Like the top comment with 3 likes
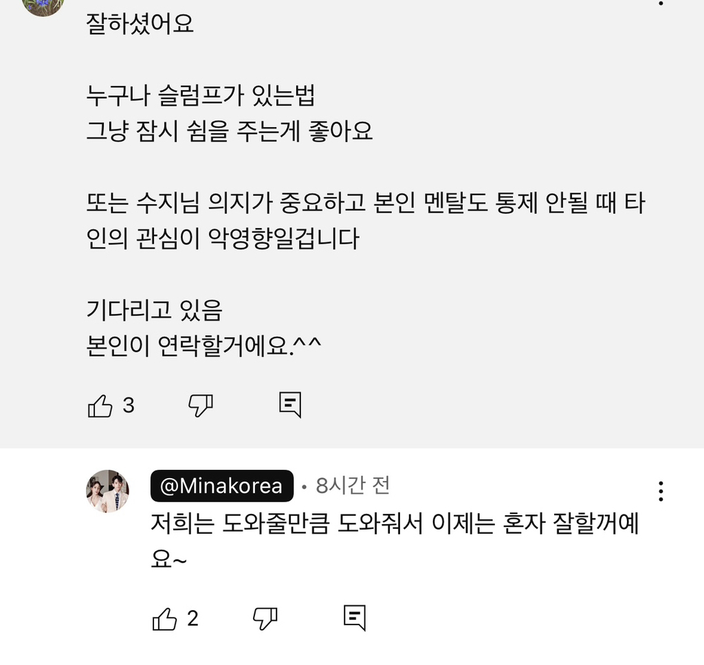704x665 pixels. click(100, 406)
